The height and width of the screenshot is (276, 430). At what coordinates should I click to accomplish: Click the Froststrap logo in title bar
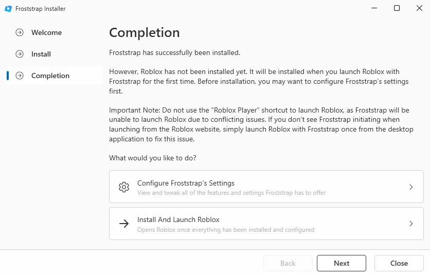click(8, 9)
